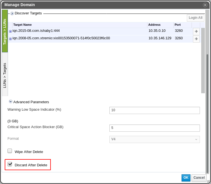Toggle the Discover Targets section arrow

coord(12,13)
